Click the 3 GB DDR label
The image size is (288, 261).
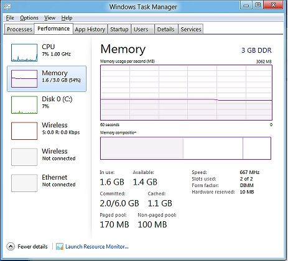(256, 50)
